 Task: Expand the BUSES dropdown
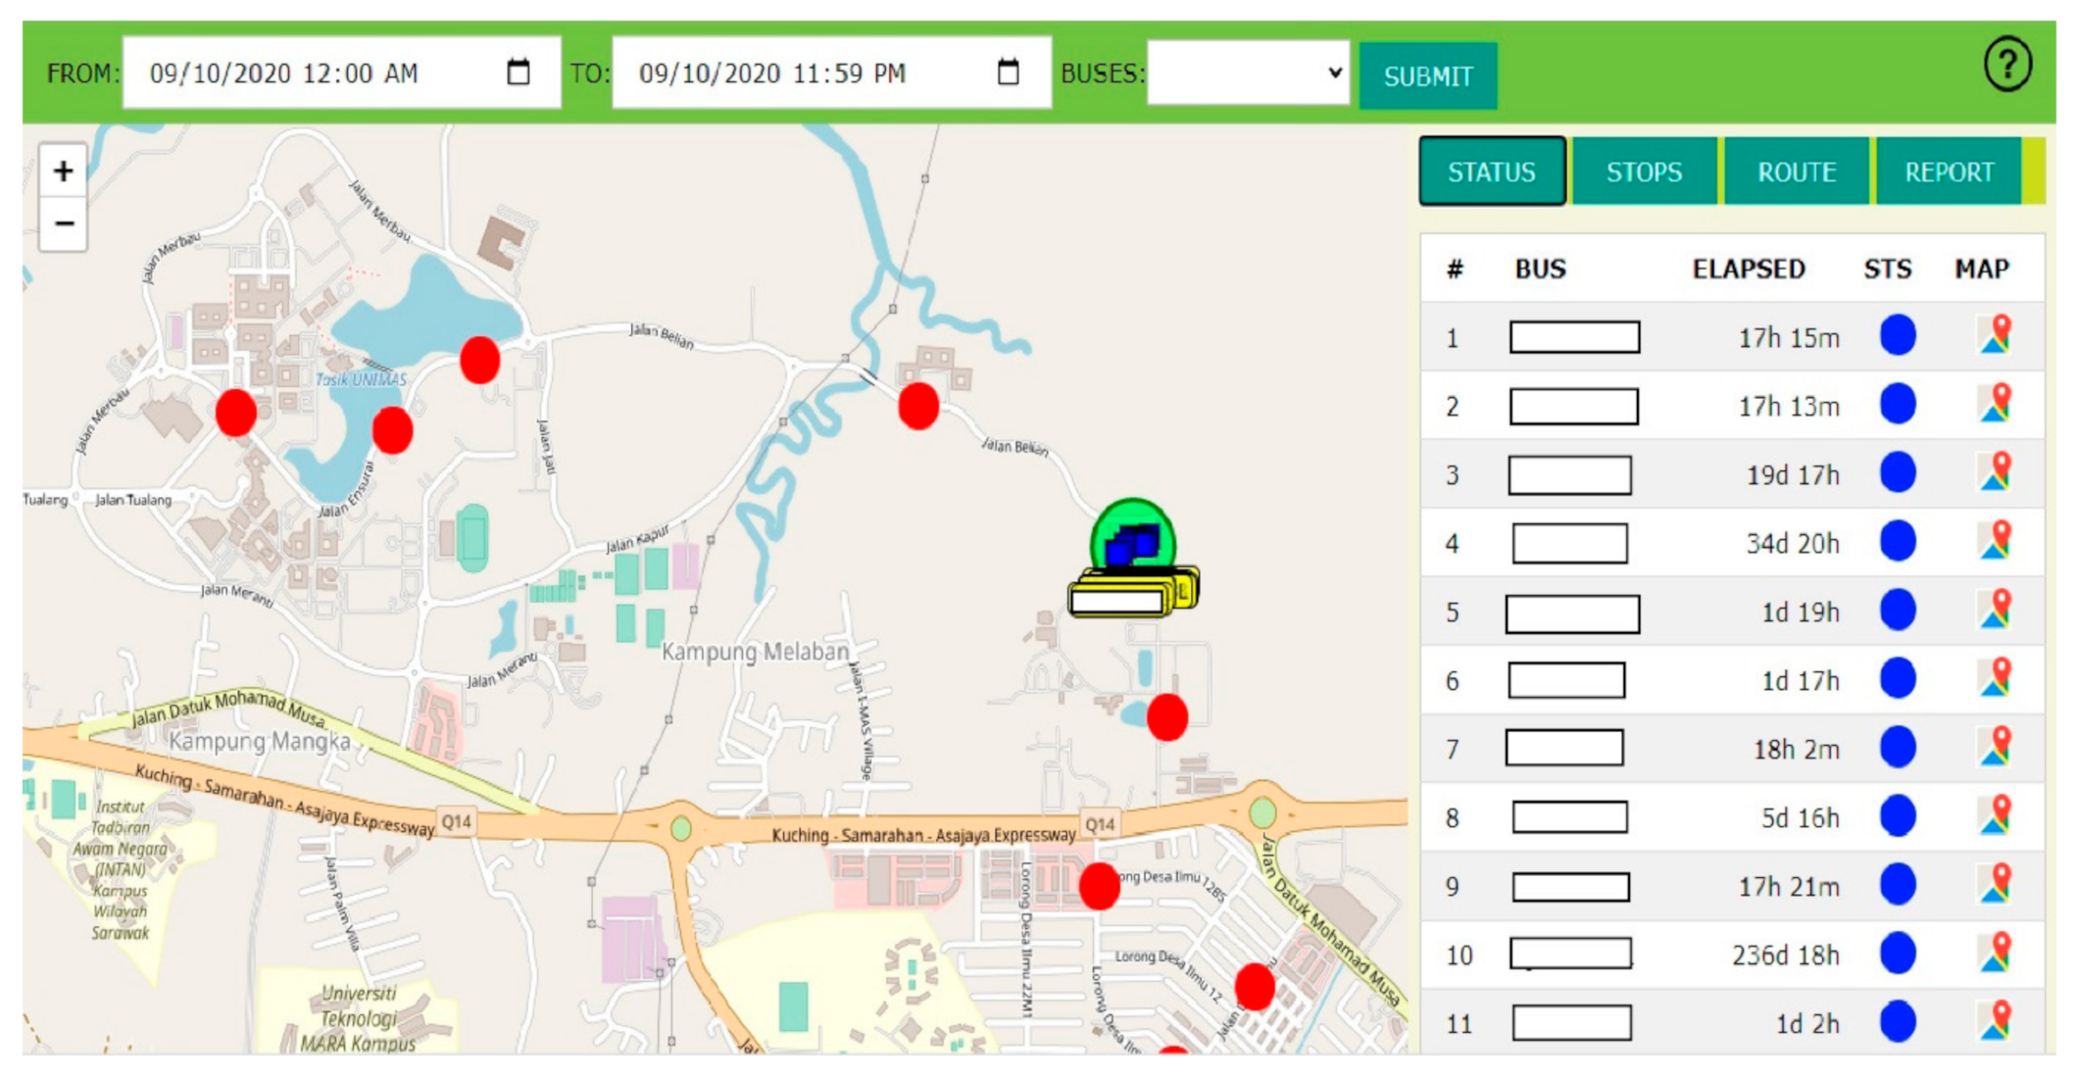pos(1247,73)
